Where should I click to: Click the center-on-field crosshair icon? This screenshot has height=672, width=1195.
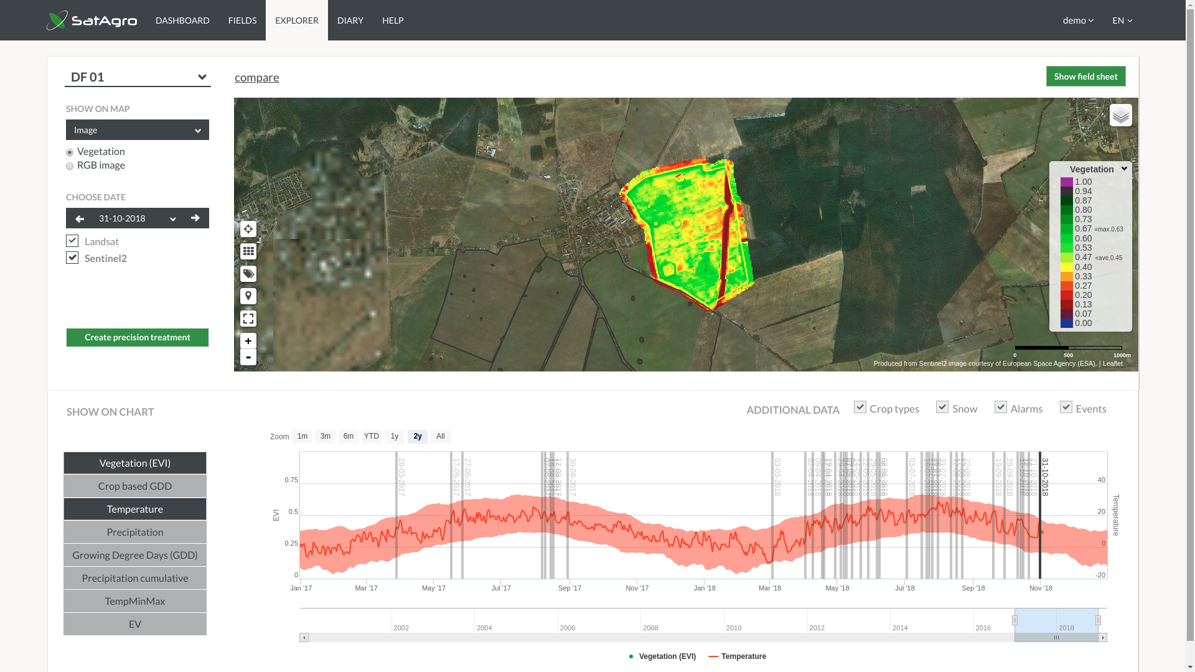[x=248, y=229]
